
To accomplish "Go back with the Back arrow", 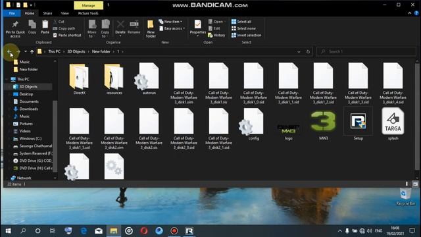I will pos(9,51).
